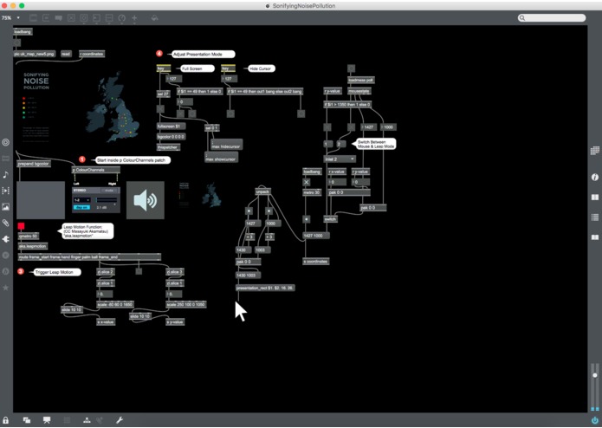Viewport: 602px width, 428px height.
Task: Select the prepend bgcolor object
Action: point(34,164)
